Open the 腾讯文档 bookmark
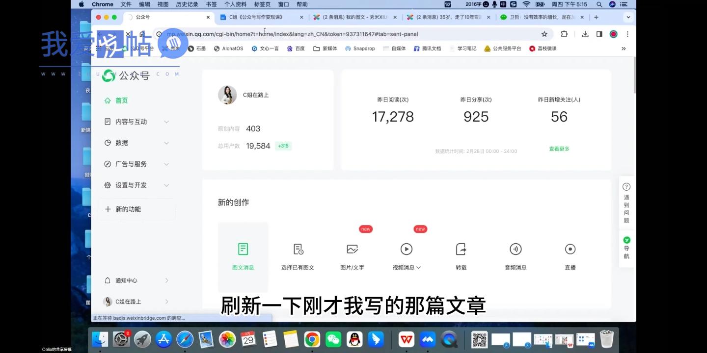The height and width of the screenshot is (353, 707). coord(427,49)
